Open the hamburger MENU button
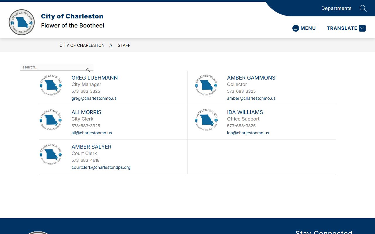Viewport: 375px width, 234px height. 304,28
